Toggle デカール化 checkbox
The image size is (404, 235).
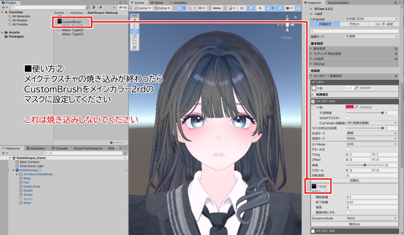click(348, 149)
